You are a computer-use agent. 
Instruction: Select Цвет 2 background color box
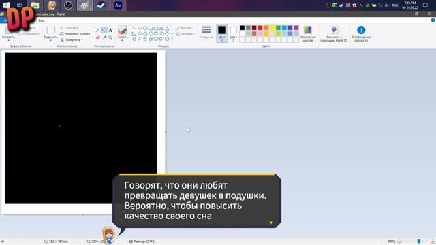pyautogui.click(x=233, y=33)
